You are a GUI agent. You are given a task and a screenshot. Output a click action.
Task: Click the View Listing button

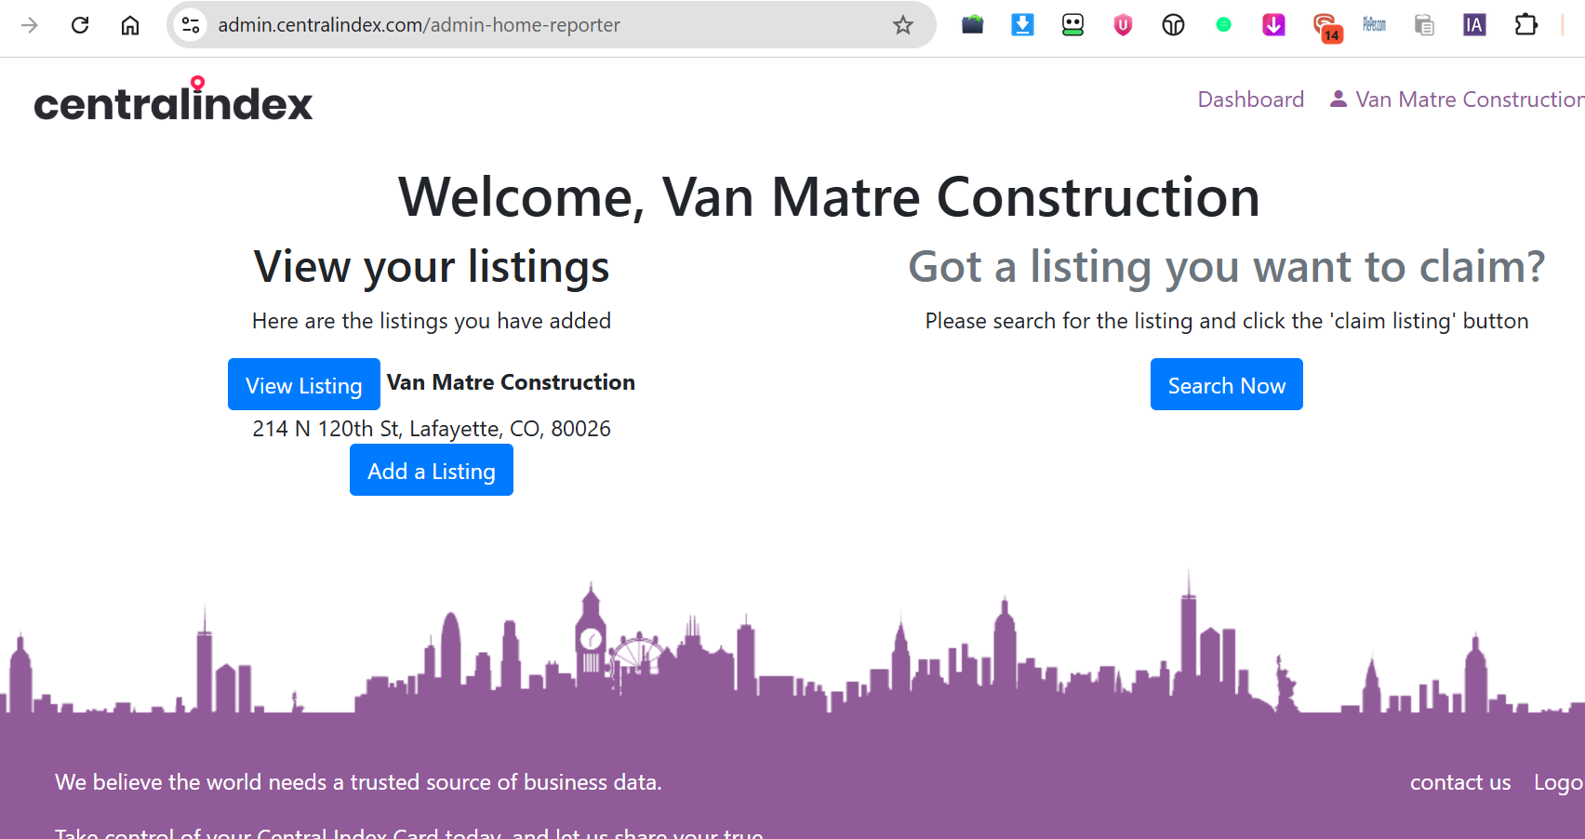click(x=304, y=384)
